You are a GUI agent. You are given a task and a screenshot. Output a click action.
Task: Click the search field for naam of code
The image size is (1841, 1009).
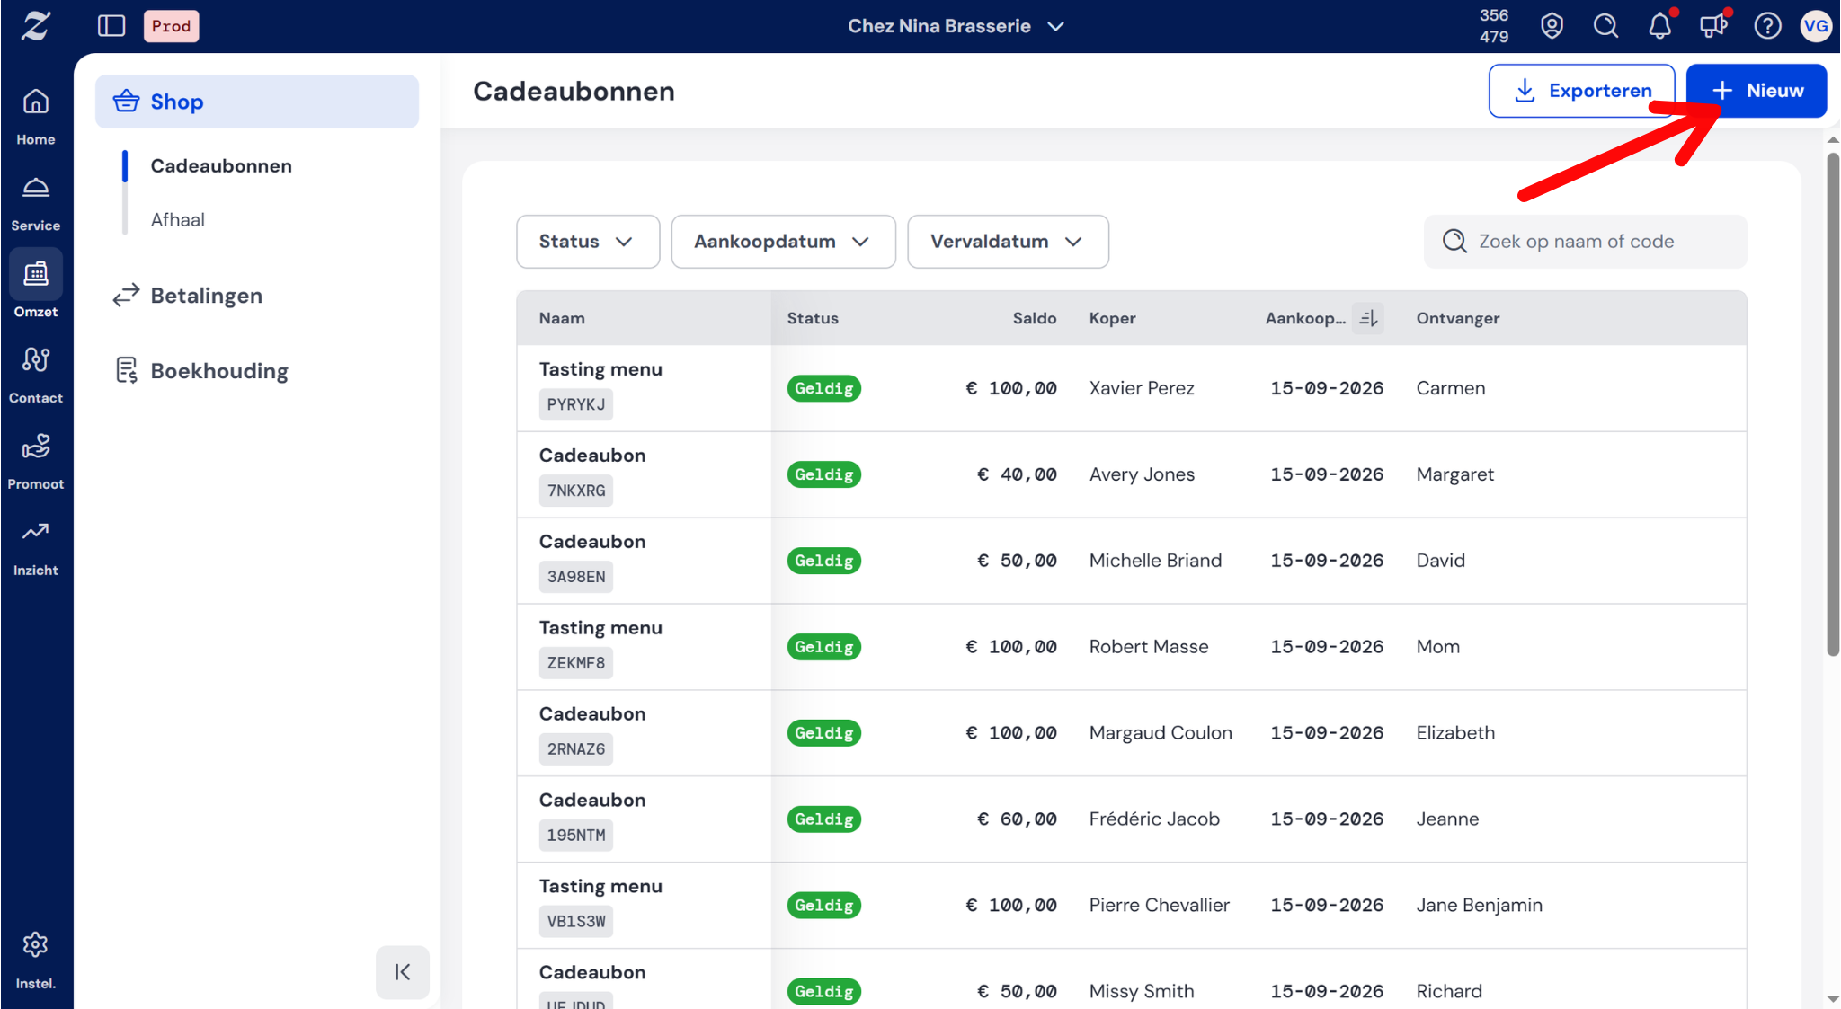(1586, 242)
